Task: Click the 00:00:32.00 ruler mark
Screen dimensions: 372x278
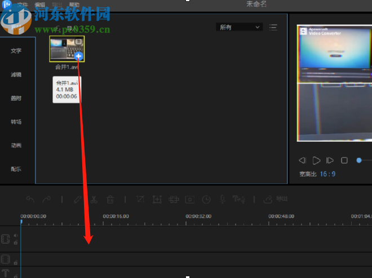Action: tap(198, 216)
